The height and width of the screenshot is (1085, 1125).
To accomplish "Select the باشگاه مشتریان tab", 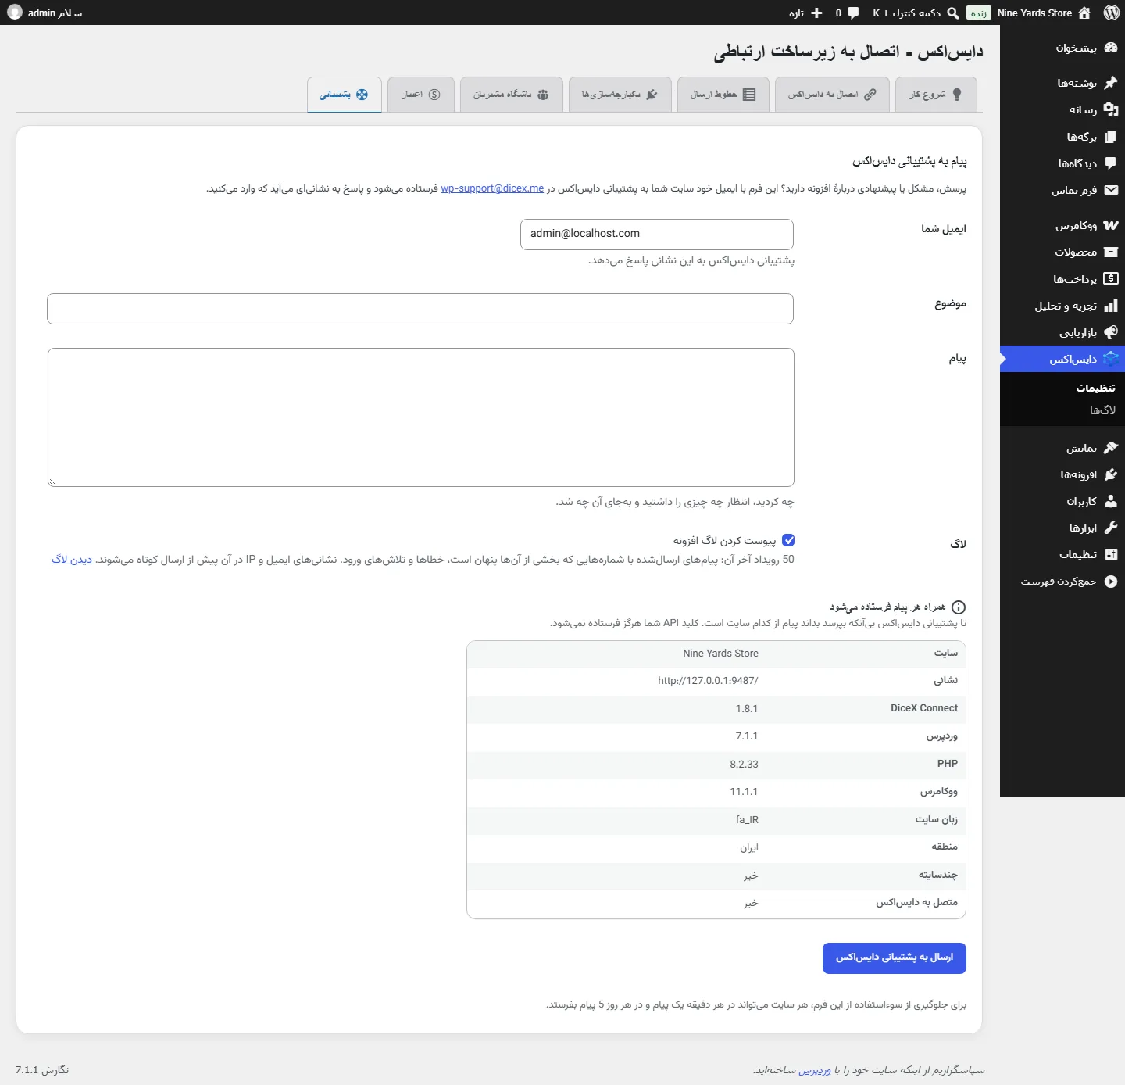I will tap(512, 95).
